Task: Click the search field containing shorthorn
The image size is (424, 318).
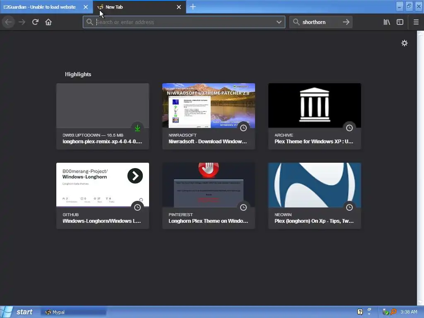Action: pyautogui.click(x=321, y=22)
